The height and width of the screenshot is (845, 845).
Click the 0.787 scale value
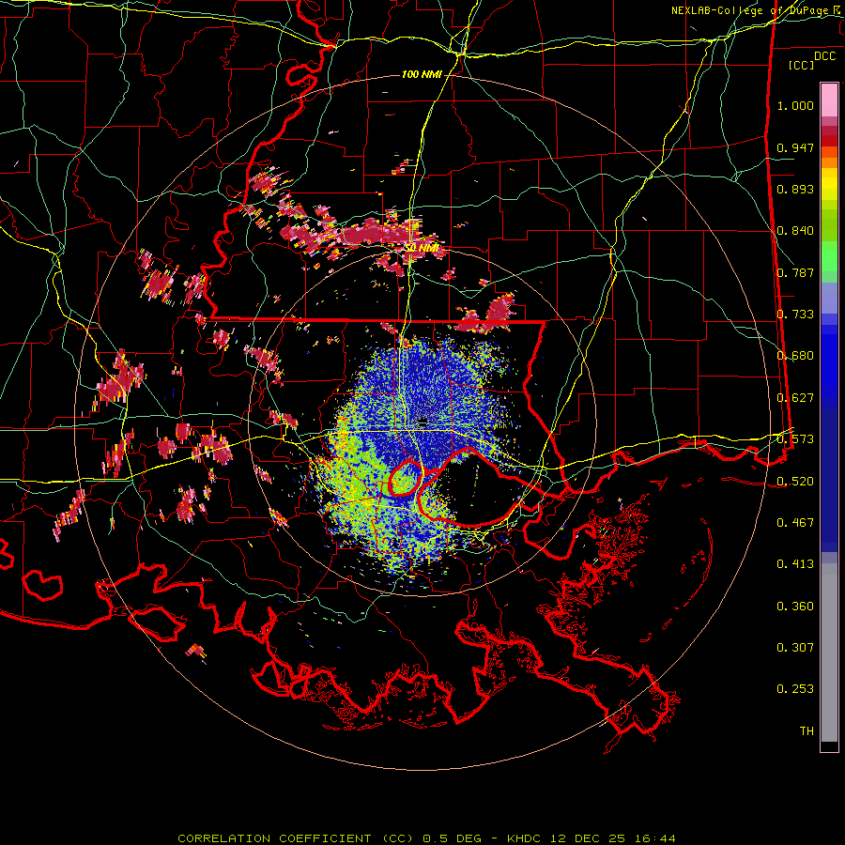click(x=795, y=272)
